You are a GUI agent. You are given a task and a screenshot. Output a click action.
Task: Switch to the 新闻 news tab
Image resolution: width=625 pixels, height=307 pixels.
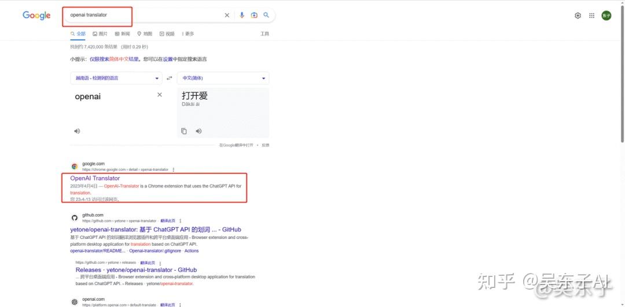click(x=122, y=34)
